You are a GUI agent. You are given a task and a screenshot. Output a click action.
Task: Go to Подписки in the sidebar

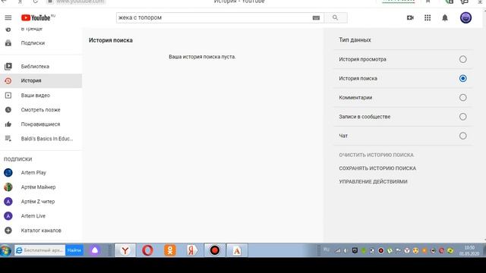(33, 43)
